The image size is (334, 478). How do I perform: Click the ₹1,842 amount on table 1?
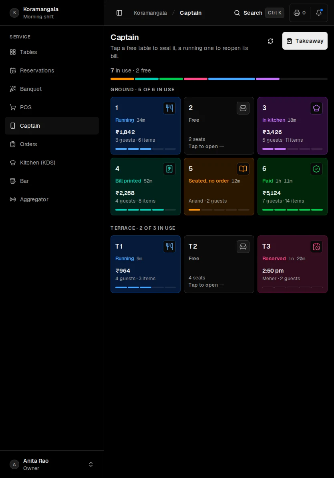(125, 132)
